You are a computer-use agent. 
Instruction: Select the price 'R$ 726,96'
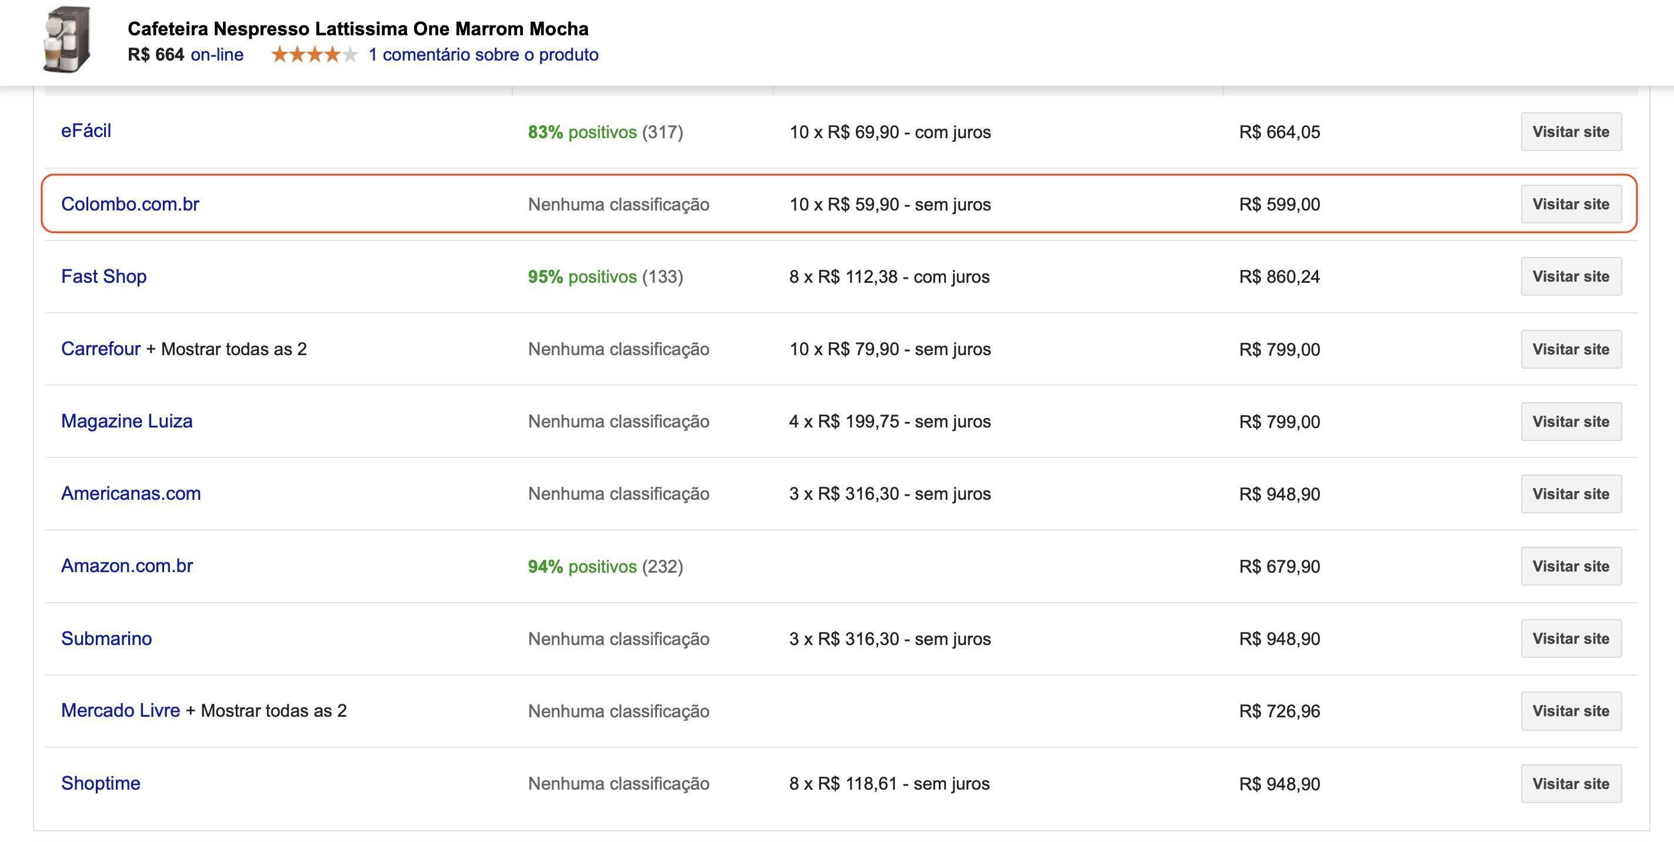pyautogui.click(x=1279, y=711)
